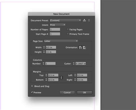Screen dimensions: 136x110
Task: Click the Height input field
Action: pos(51,52)
